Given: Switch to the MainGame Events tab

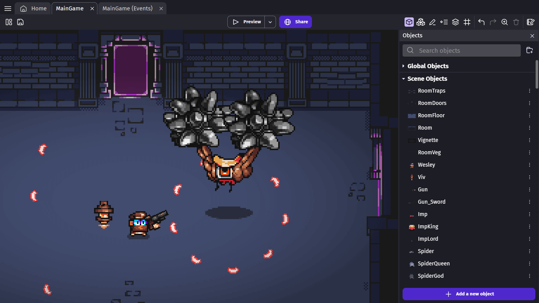Looking at the screenshot, I should 127,8.
